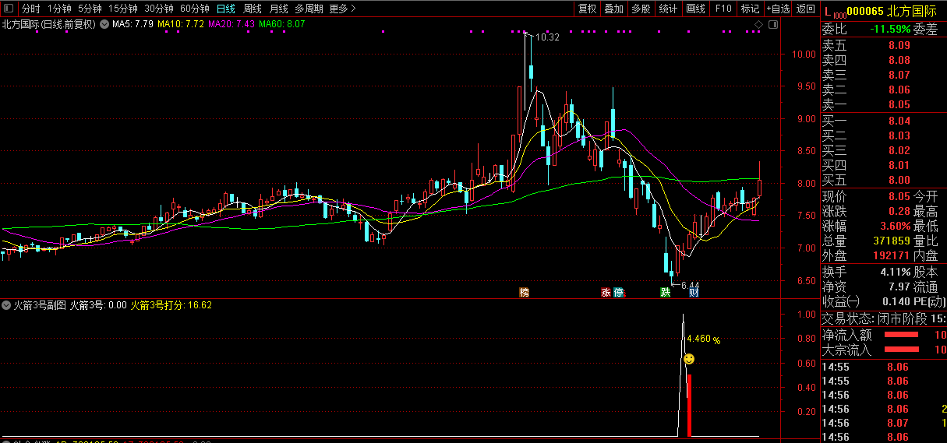Click the yellow smiley signal icon
This screenshot has height=443, width=947.
click(x=689, y=359)
